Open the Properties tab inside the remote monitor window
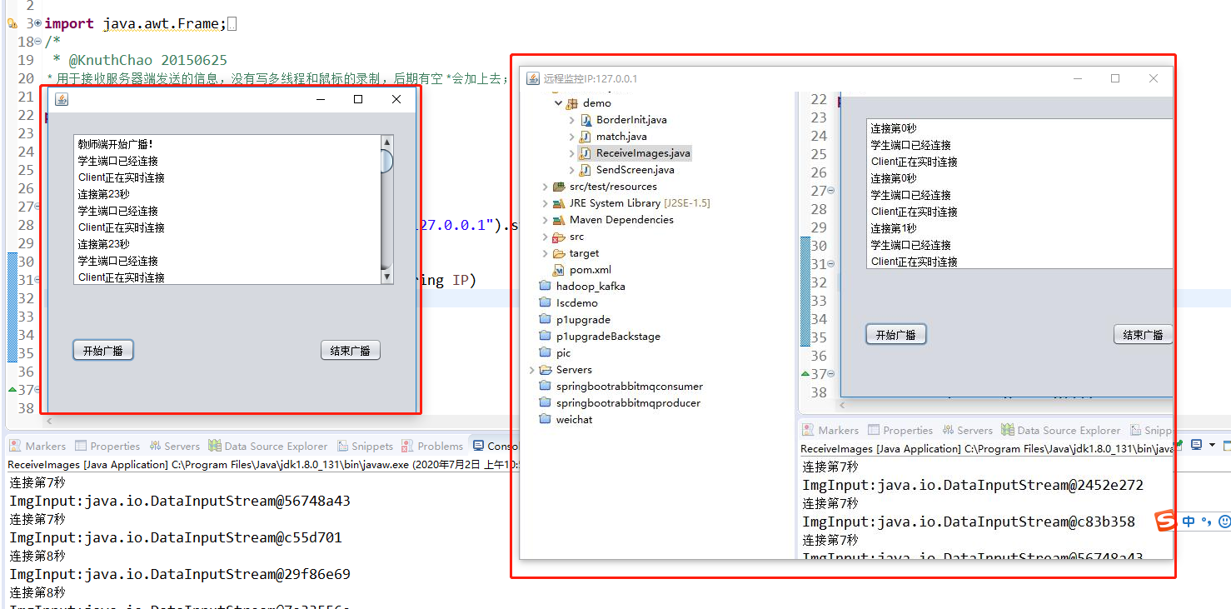Image resolution: width=1231 pixels, height=609 pixels. 900,431
